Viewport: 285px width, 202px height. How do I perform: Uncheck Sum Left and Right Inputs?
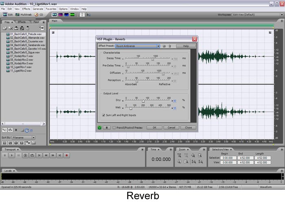click(x=103, y=115)
